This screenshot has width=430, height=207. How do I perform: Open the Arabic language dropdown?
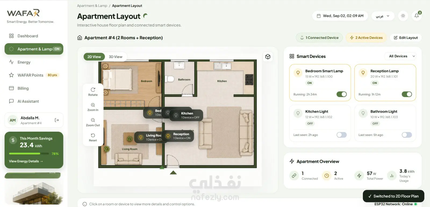click(x=383, y=16)
